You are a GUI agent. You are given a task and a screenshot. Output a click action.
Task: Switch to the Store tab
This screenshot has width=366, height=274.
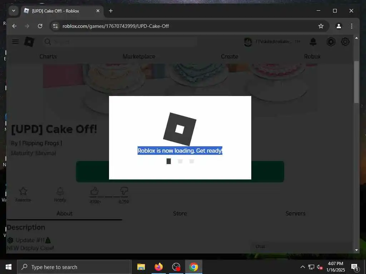tap(180, 213)
